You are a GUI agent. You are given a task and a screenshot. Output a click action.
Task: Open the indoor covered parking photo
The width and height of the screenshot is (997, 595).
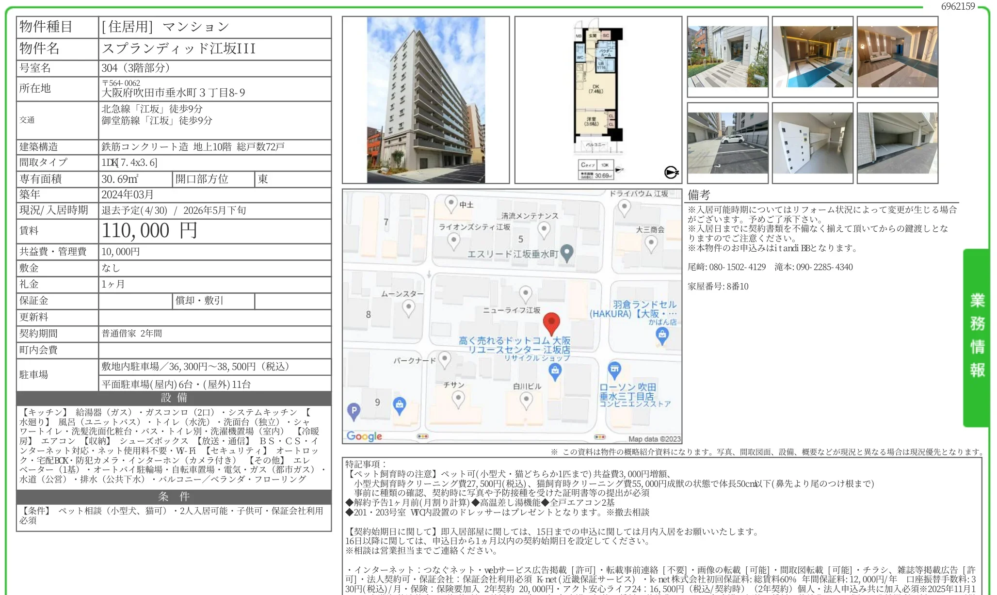(897, 143)
